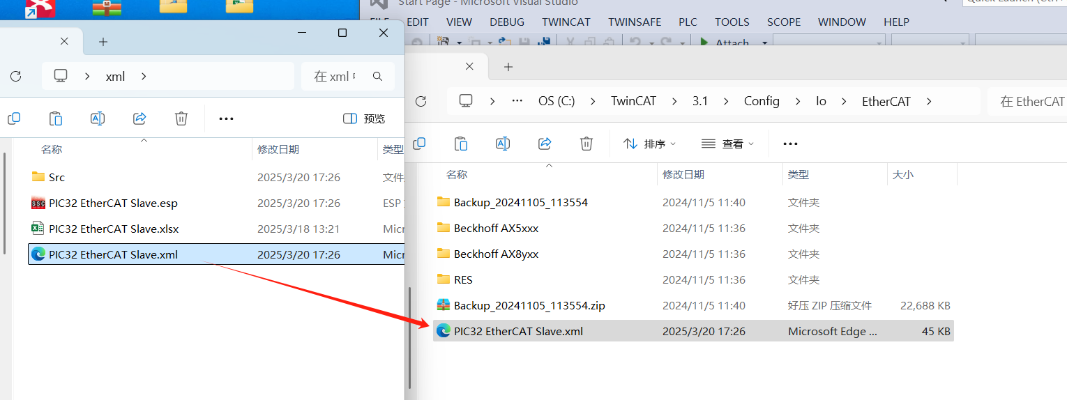Image resolution: width=1067 pixels, height=400 pixels.
Task: Click Delete trash icon in EtherCAT folder window
Action: (587, 144)
